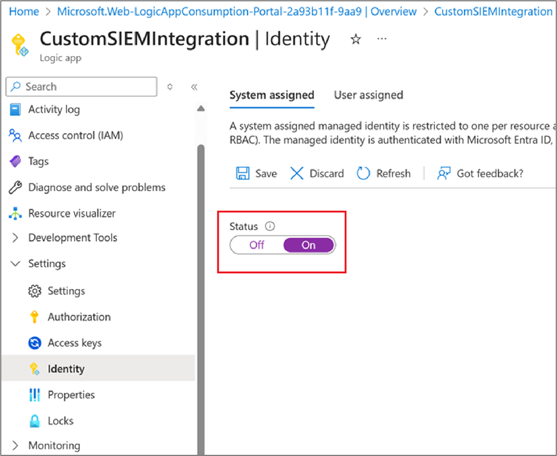Viewport: 557px width, 456px height.
Task: Select the System assigned tab
Action: pos(272,95)
